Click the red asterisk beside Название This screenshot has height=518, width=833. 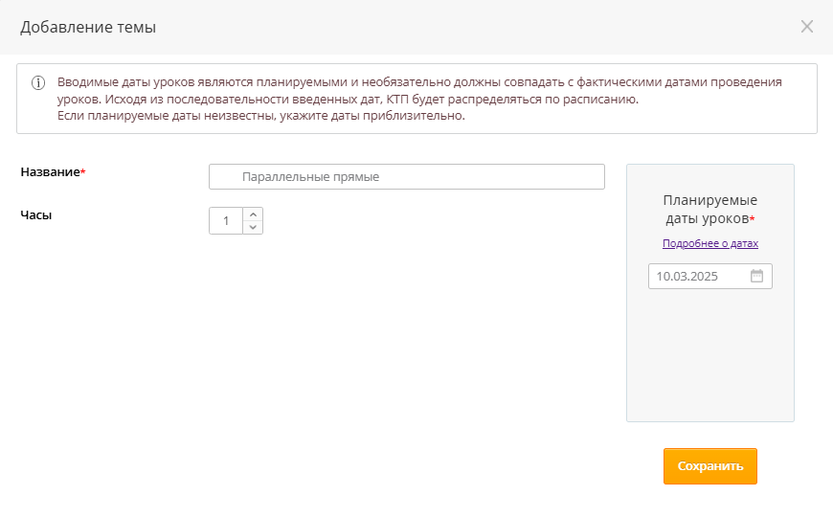tap(83, 171)
